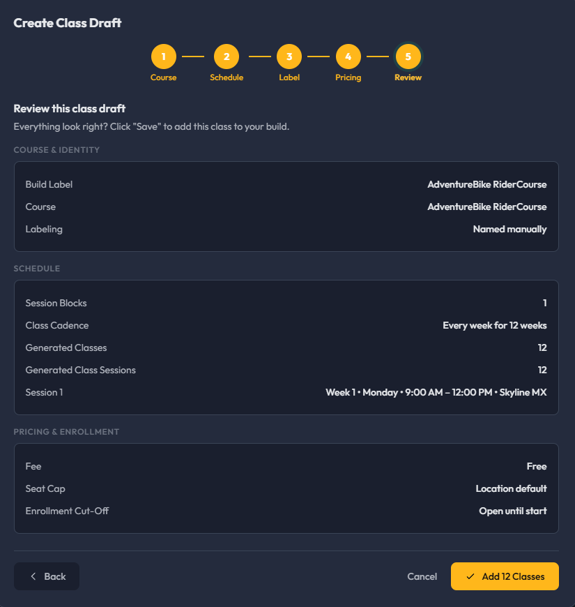575x607 pixels.
Task: Click the Back button
Action: point(47,576)
